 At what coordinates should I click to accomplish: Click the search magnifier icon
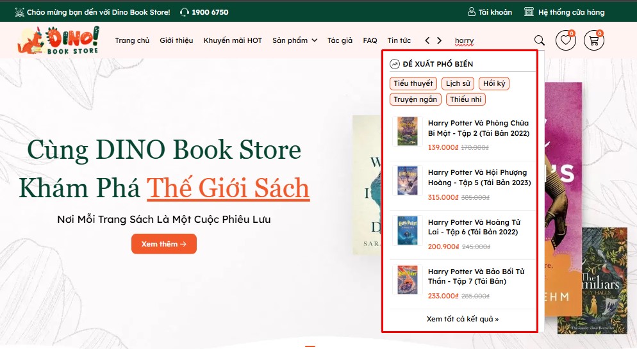pos(539,40)
